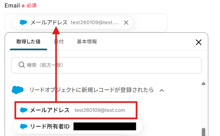The width and height of the screenshot is (220, 136).
Task: Open the 日付 tab
Action: tap(59, 42)
